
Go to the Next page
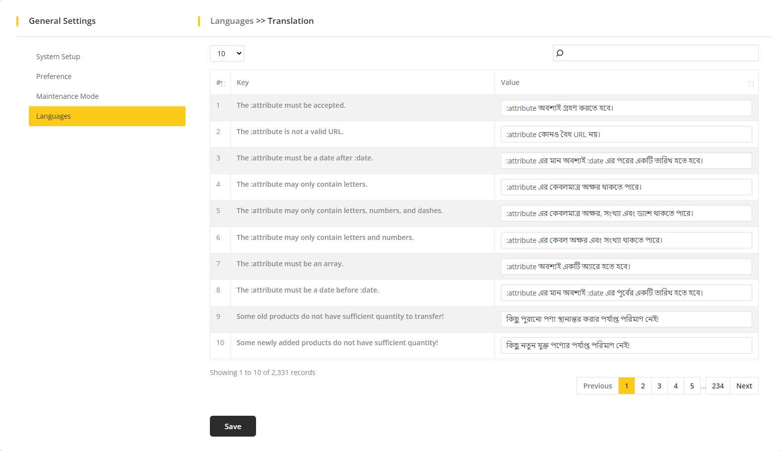pos(744,386)
